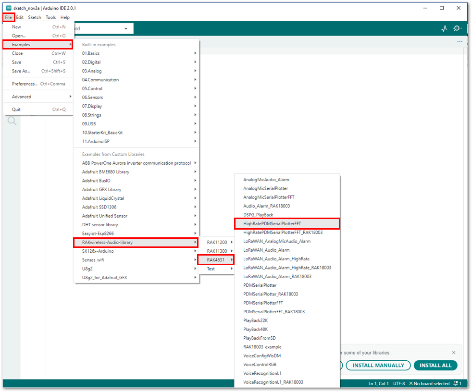This screenshot has height=392, width=472.
Task: Click the Ln 1, Col 1 cursor position
Action: 379,383
